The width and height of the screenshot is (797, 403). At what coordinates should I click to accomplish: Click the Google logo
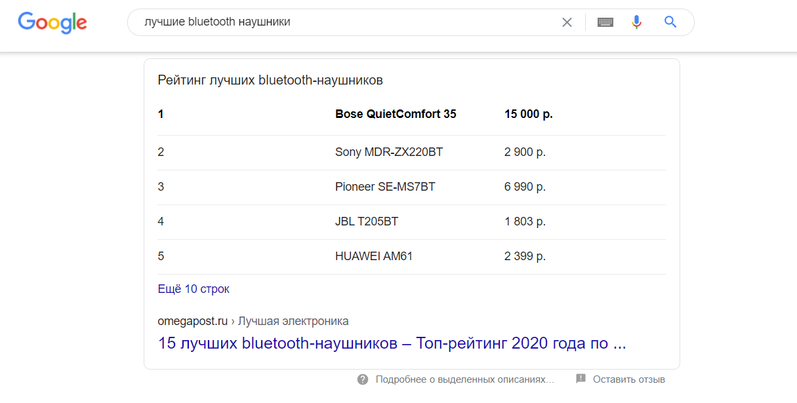click(52, 22)
